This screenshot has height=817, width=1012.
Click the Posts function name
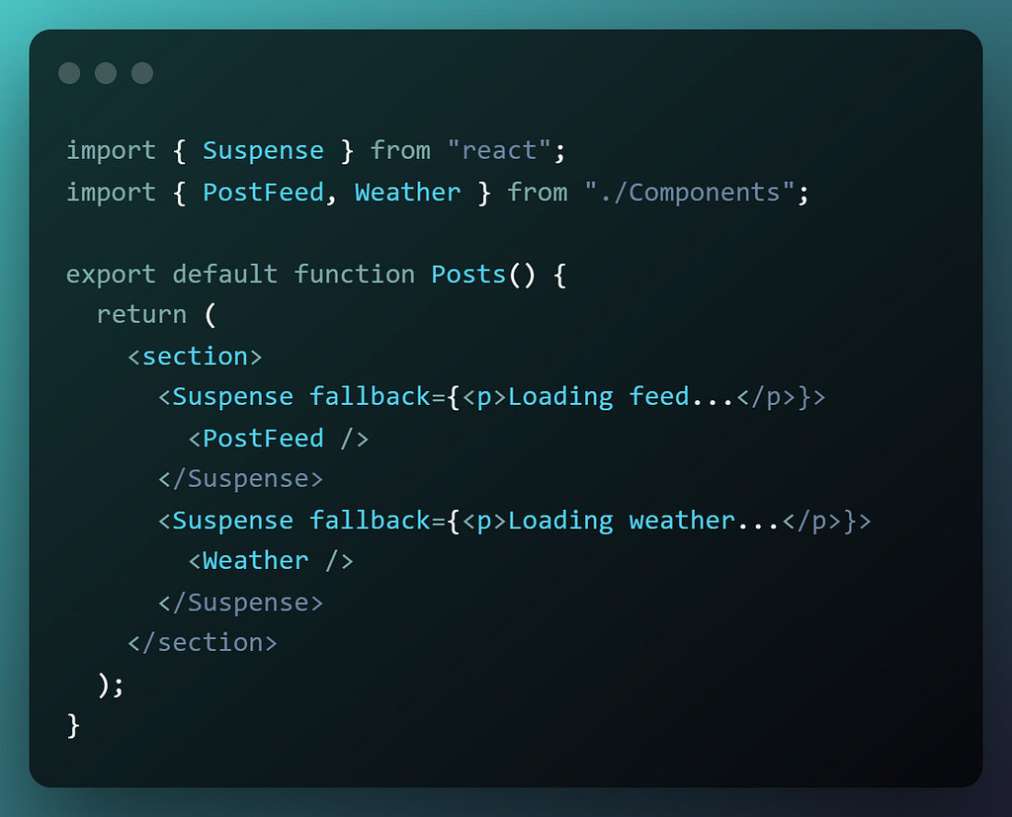coord(468,275)
